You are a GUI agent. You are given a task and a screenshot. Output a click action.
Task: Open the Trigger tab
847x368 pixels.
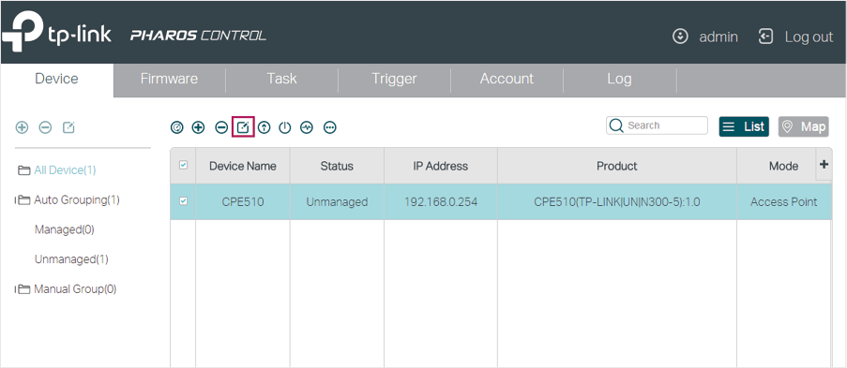pos(394,79)
